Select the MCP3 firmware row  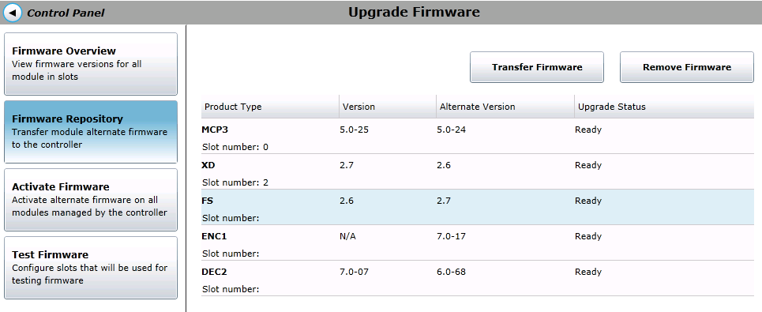point(478,136)
